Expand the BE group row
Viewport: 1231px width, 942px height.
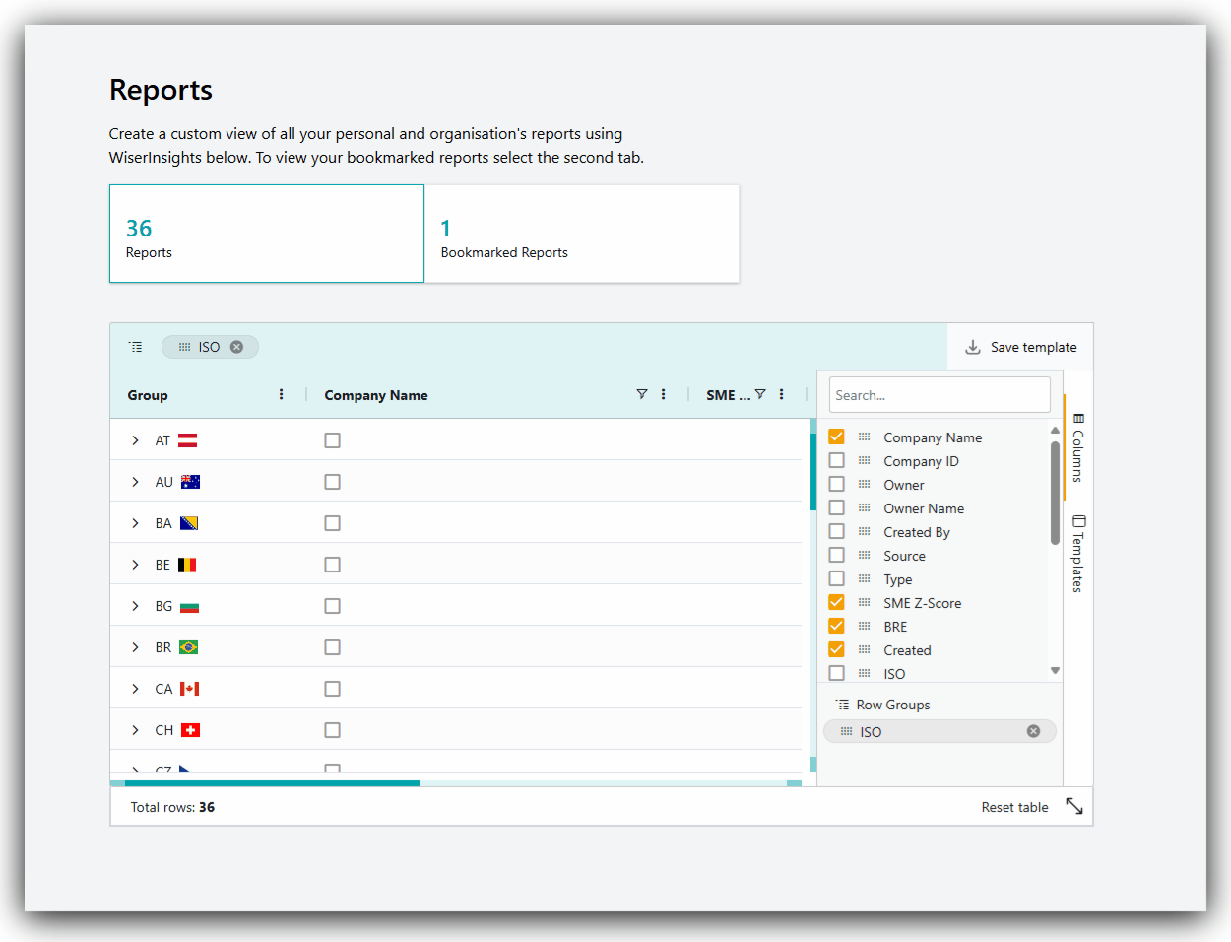point(135,565)
